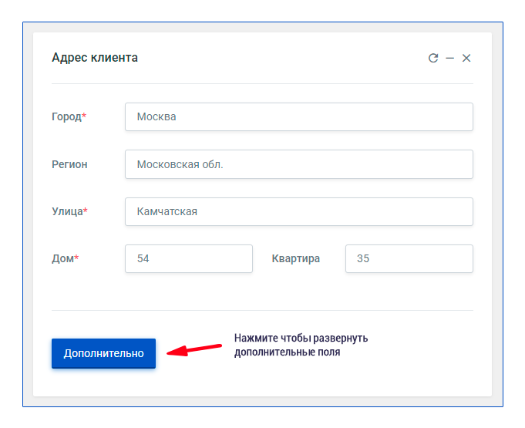Click the Дом label

coord(63,258)
